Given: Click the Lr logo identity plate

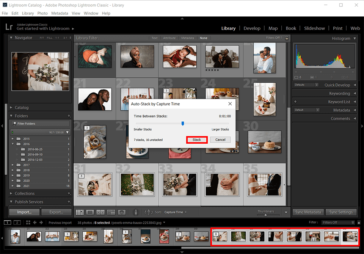Looking at the screenshot, I should (x=9, y=27).
